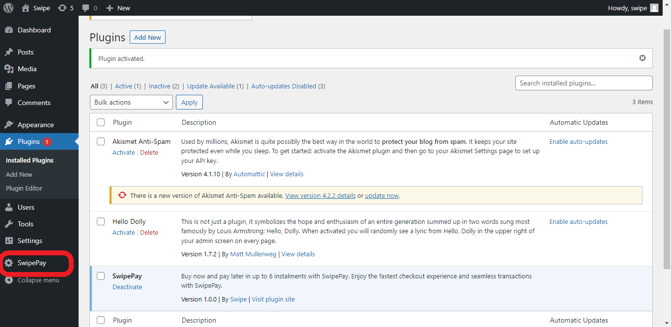671x327 pixels.
Task: Click the Dashboard gauge icon
Action: (x=9, y=30)
